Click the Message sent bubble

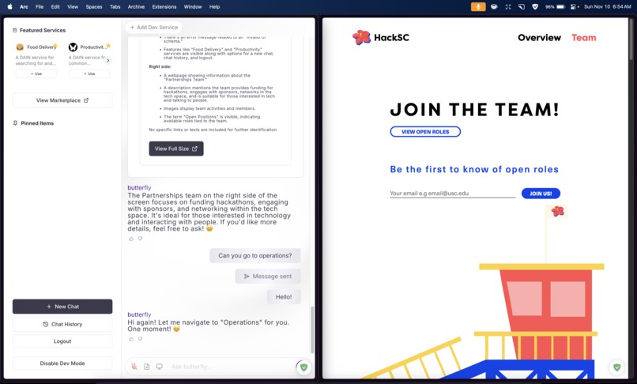click(268, 277)
